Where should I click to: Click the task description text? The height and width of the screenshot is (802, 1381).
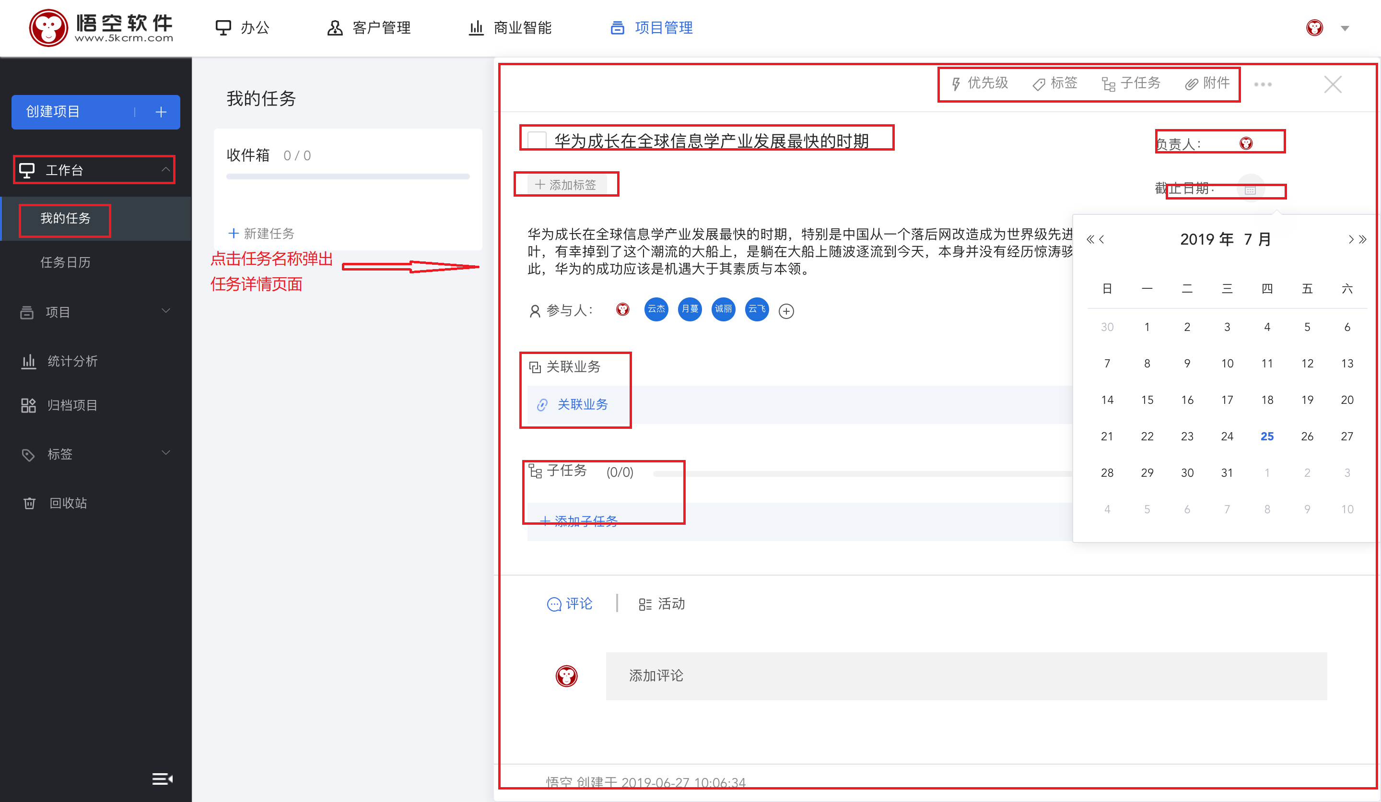tap(800, 252)
